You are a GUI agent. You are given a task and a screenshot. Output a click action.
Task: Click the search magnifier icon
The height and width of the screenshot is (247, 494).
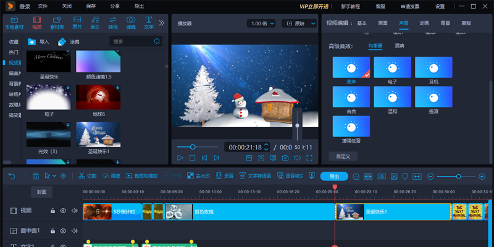click(157, 41)
